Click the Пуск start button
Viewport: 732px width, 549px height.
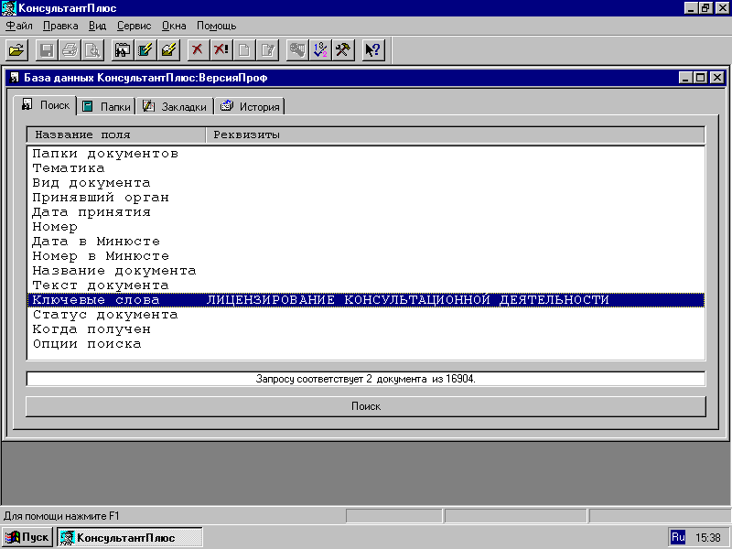tap(27, 537)
